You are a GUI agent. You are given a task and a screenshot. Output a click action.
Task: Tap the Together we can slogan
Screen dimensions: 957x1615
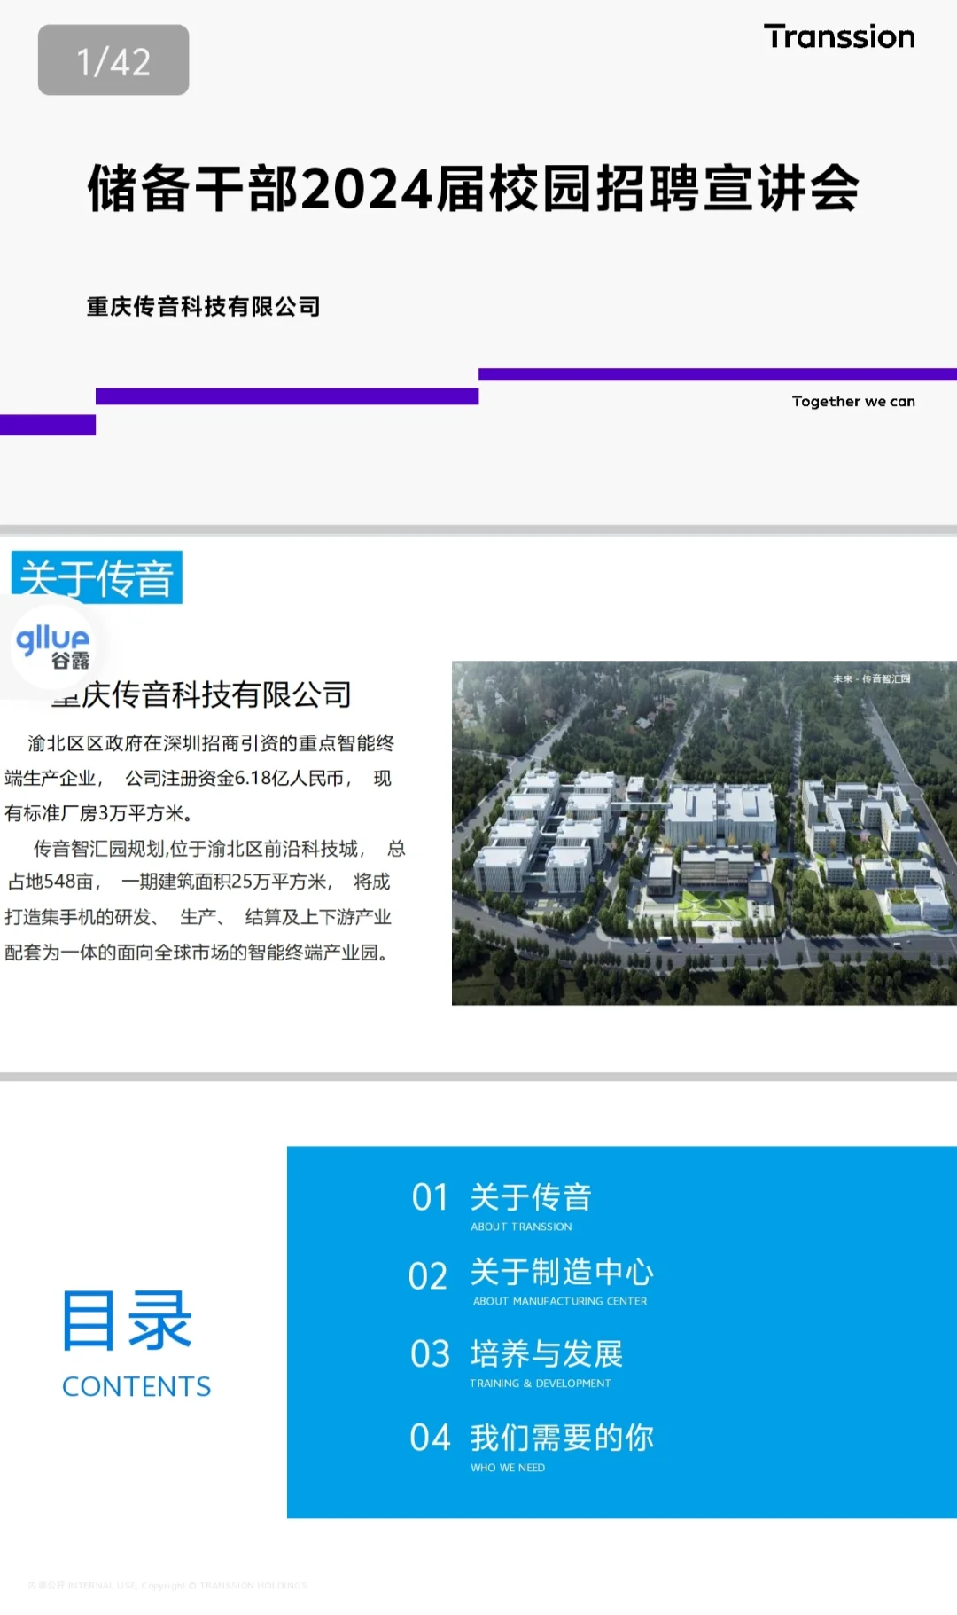853,401
